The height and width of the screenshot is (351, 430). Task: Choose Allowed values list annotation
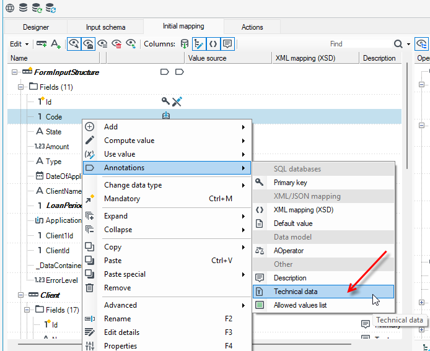coord(323,305)
